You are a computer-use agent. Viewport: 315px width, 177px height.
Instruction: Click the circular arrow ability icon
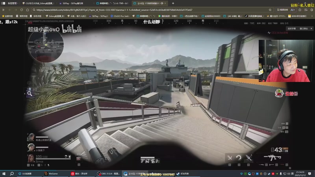click(x=239, y=158)
